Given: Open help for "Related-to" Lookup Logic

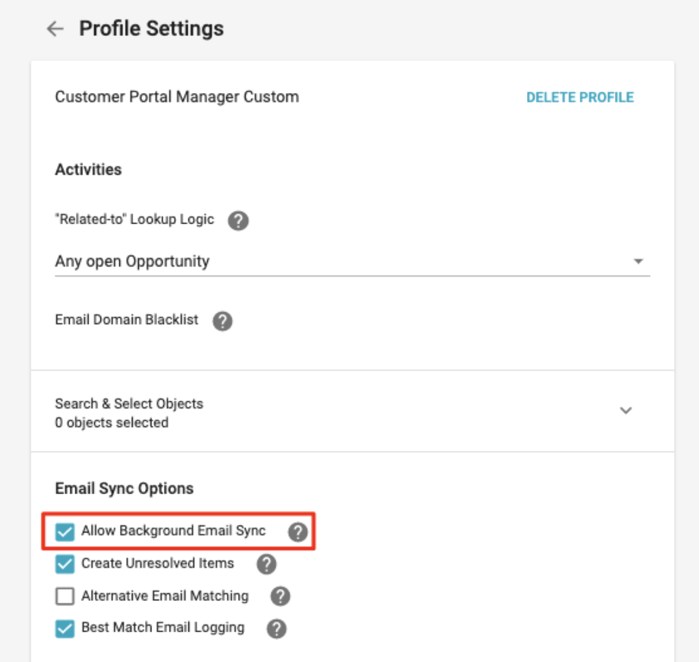Looking at the screenshot, I should click(x=238, y=220).
